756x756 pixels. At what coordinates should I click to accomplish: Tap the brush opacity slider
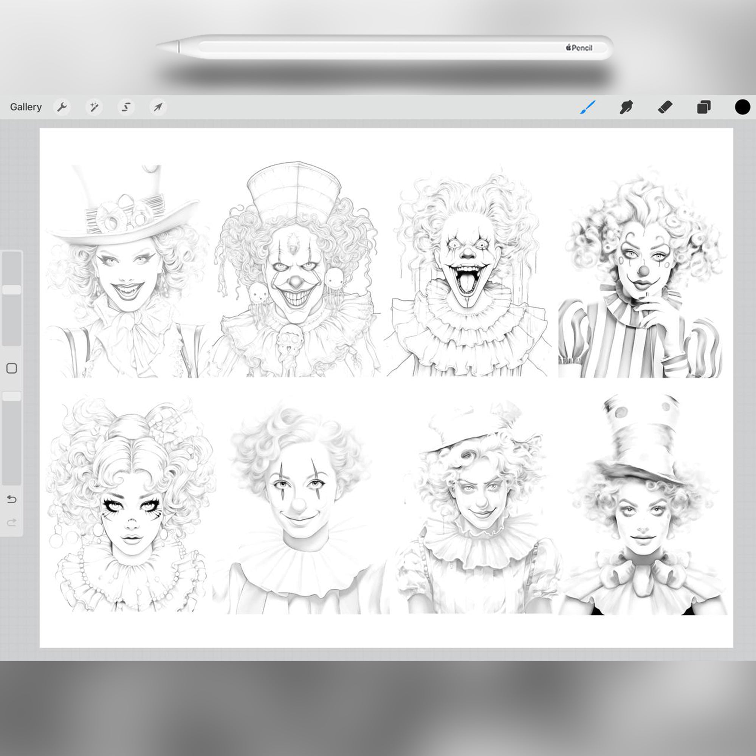pyautogui.click(x=12, y=395)
